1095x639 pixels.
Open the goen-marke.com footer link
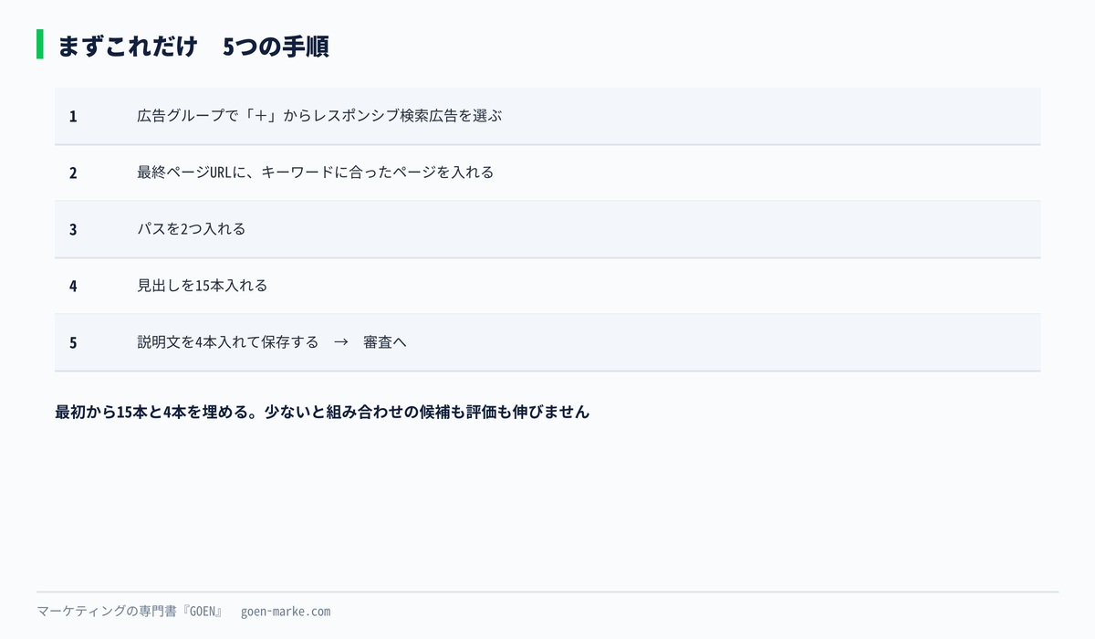[x=286, y=612]
